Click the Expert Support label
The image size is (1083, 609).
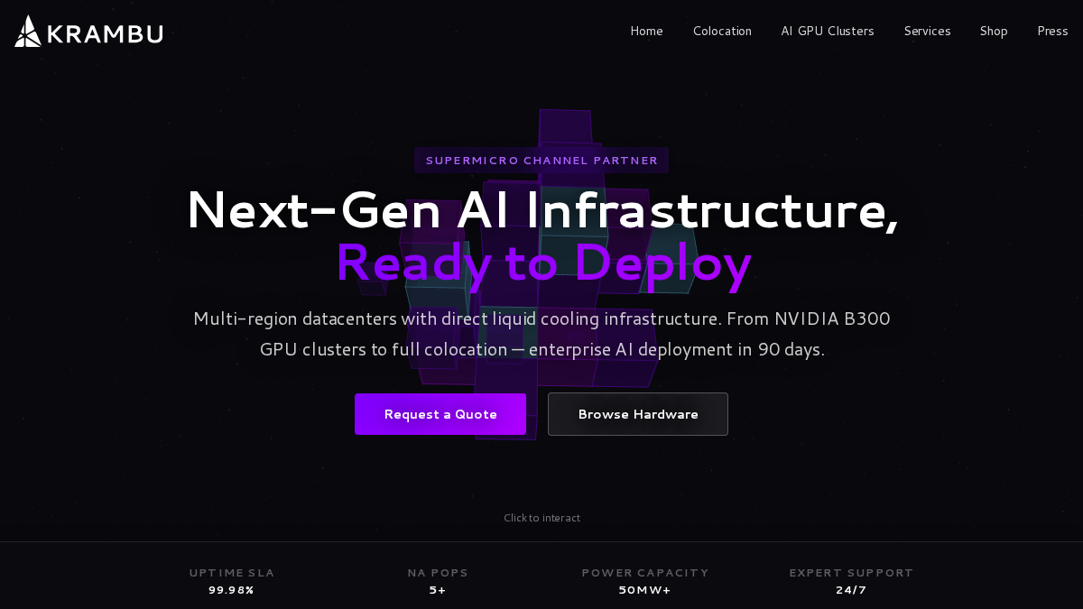coord(851,573)
